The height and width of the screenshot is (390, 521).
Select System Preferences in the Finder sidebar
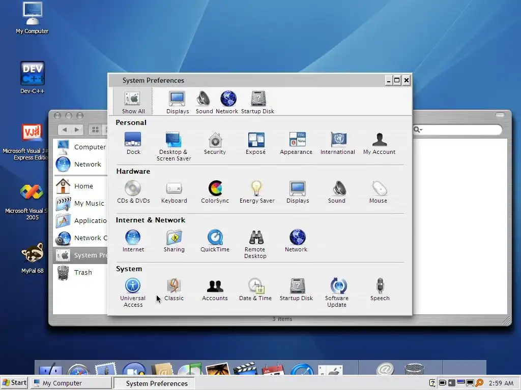[80, 255]
